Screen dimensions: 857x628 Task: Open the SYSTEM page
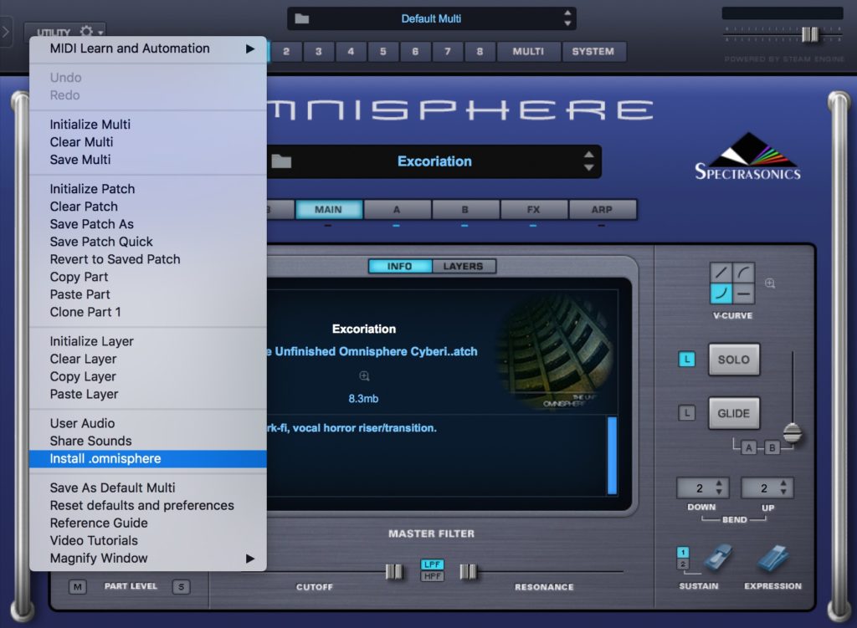coord(593,51)
